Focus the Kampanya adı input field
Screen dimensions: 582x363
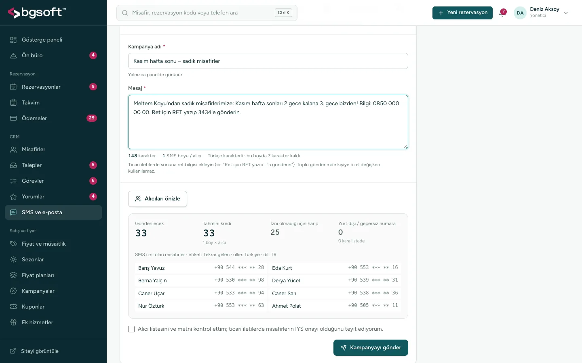268,61
